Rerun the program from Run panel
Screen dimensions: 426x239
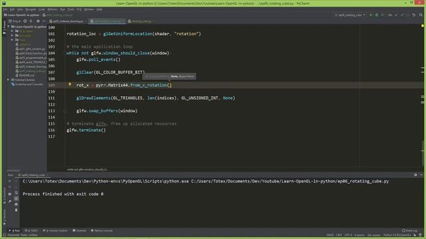coord(10,181)
